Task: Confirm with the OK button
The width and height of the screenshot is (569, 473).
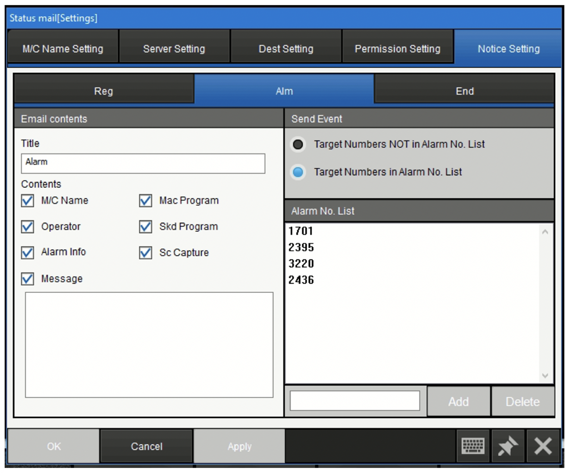Action: 54,446
